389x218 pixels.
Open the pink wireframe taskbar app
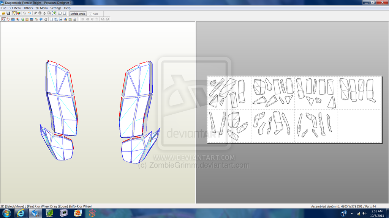92,213
